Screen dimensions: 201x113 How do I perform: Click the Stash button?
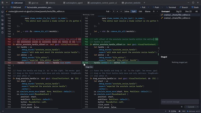coord(195,7)
